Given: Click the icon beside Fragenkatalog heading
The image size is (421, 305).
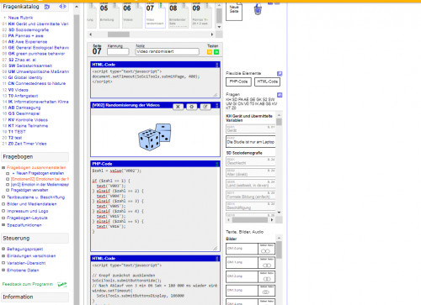Looking at the screenshot, I should coord(47,7).
